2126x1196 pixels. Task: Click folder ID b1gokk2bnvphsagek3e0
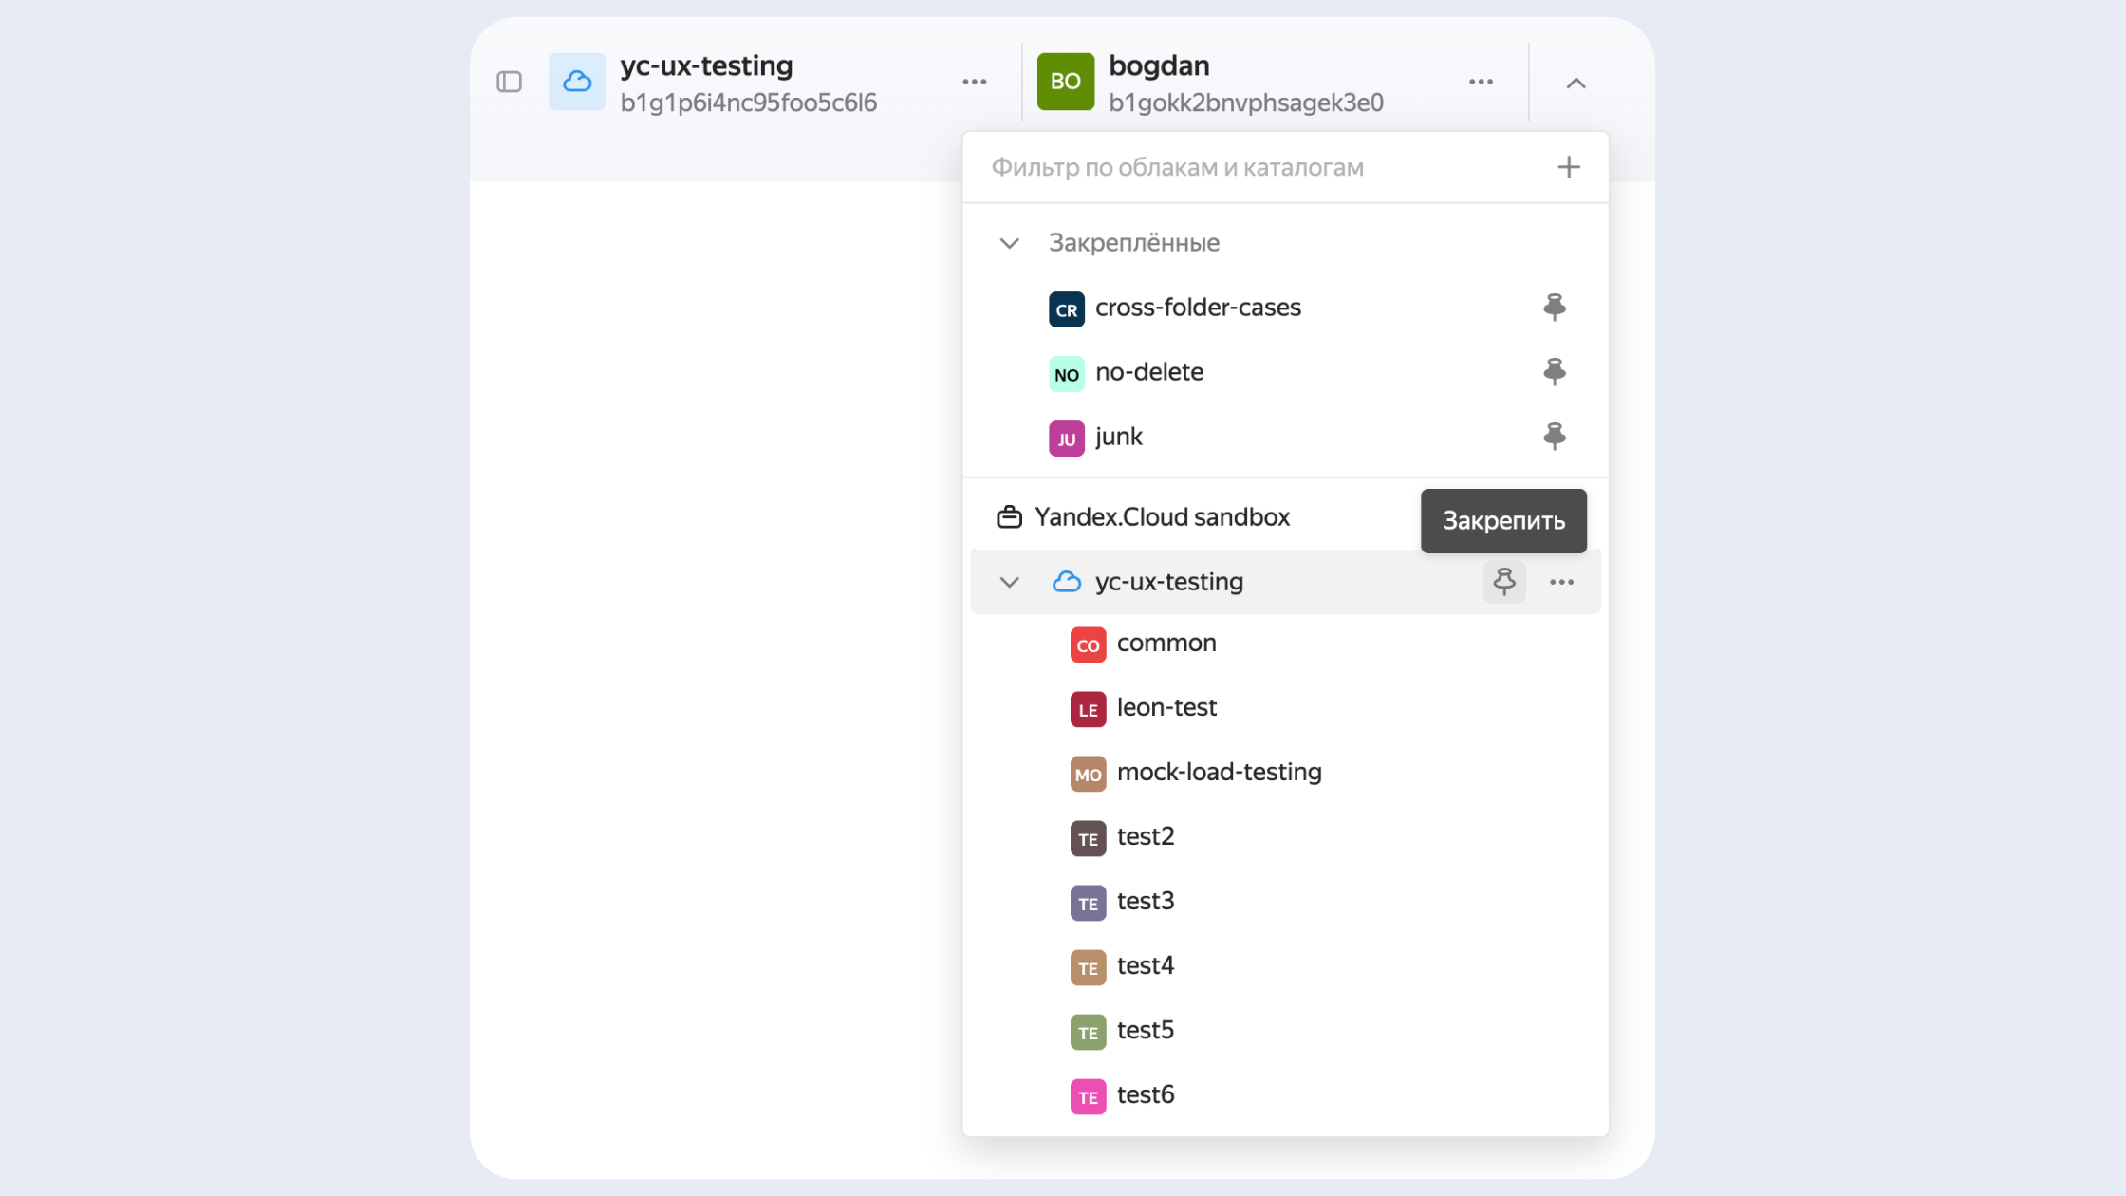click(x=1246, y=103)
